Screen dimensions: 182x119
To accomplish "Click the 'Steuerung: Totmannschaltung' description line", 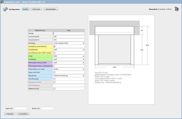I will [108, 82].
